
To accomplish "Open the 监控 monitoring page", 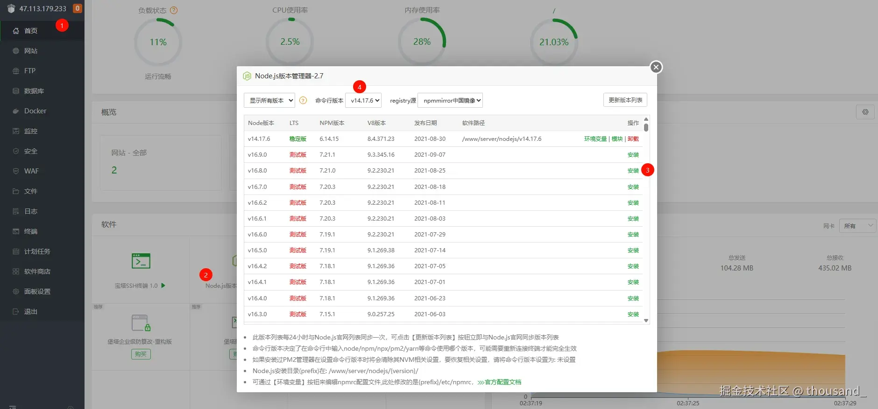I will coord(31,131).
